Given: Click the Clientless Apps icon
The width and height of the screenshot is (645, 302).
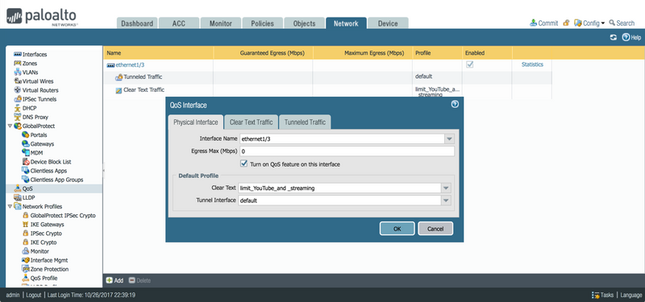Looking at the screenshot, I should (26, 171).
